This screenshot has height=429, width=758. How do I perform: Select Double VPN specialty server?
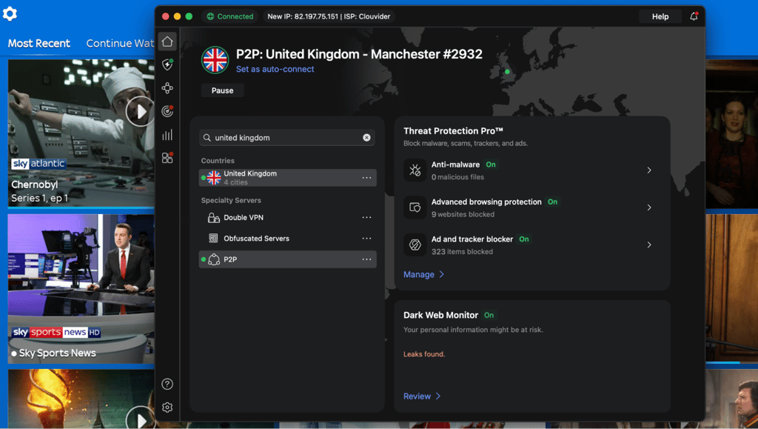tap(288, 218)
